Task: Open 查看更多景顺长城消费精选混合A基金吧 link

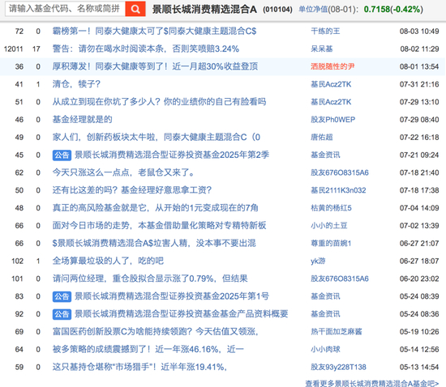Action: coord(372,383)
